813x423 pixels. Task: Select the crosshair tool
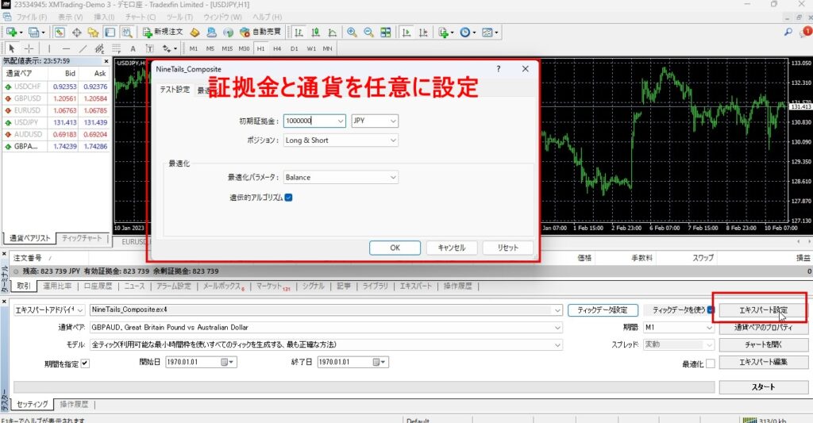click(x=29, y=48)
